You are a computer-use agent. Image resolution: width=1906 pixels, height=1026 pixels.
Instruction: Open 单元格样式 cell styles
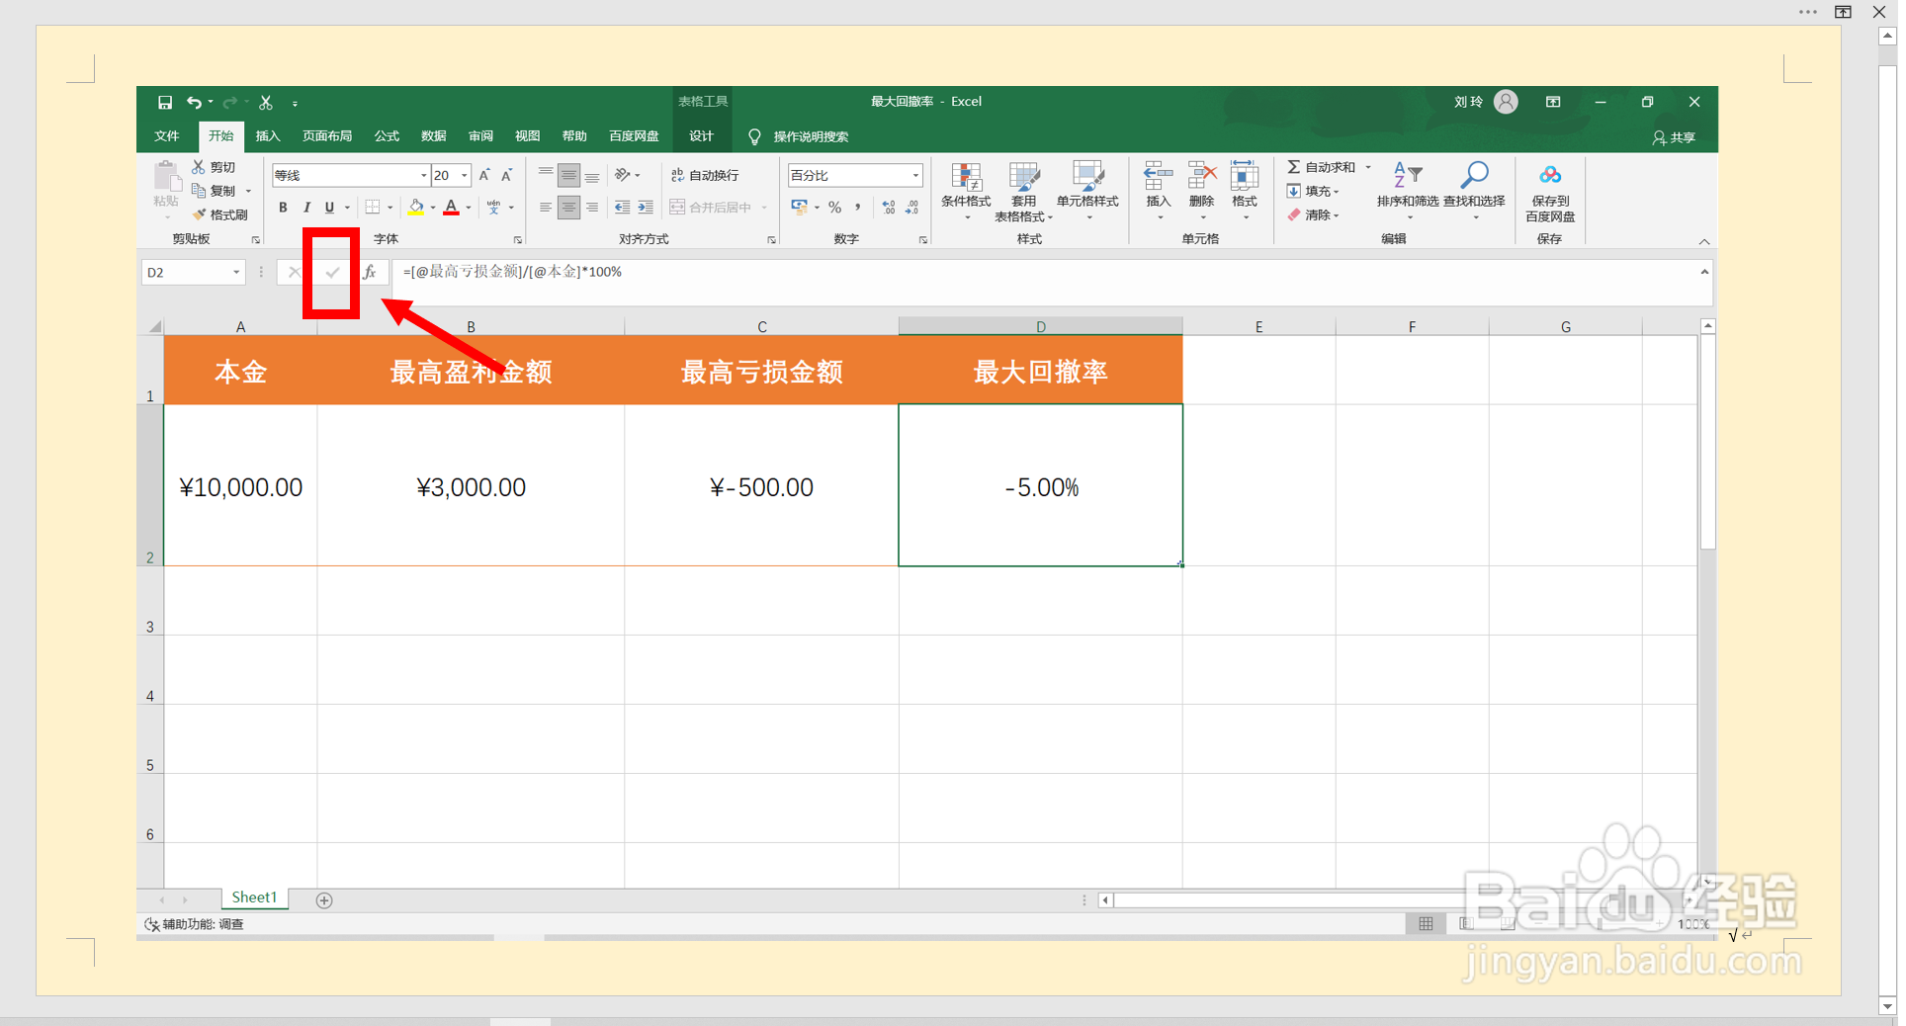[x=1087, y=192]
